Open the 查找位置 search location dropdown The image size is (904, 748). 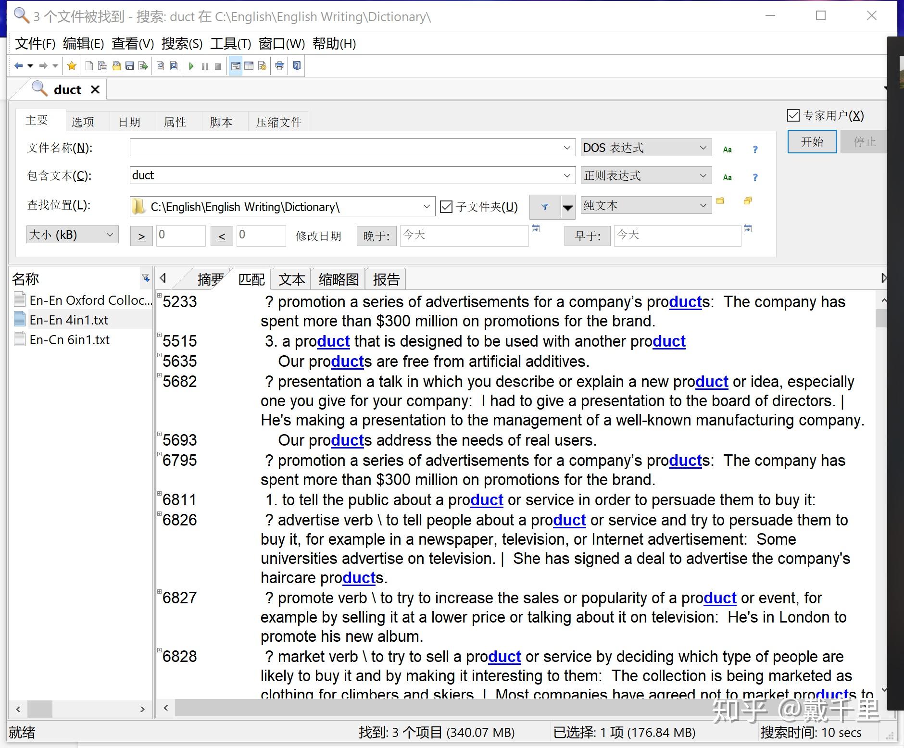(427, 207)
